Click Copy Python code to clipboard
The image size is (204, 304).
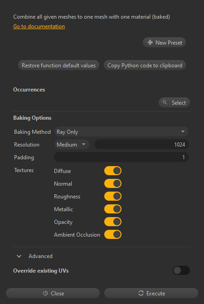(x=145, y=66)
